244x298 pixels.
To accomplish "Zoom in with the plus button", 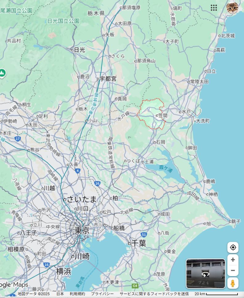I will pos(233,260).
